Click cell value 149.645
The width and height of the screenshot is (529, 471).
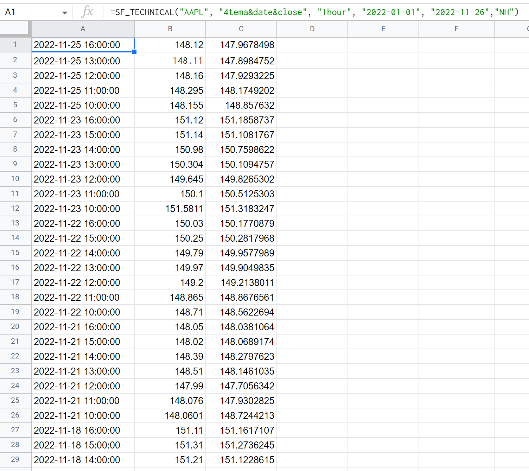(x=170, y=179)
